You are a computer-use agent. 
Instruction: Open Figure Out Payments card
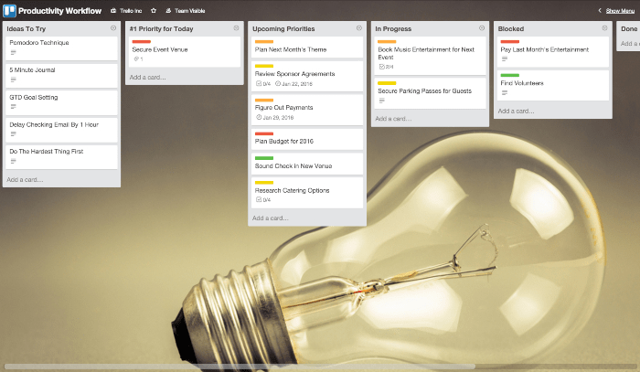coord(307,110)
